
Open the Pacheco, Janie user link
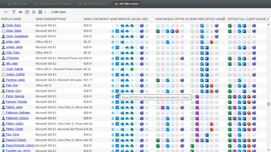point(15,80)
